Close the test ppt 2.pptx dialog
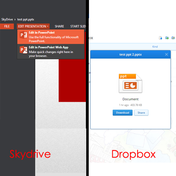This screenshot has height=176, width=176. pyautogui.click(x=166, y=55)
